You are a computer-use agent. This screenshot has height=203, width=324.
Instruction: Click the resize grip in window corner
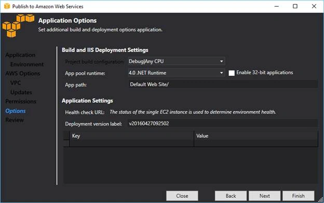pyautogui.click(x=321, y=200)
